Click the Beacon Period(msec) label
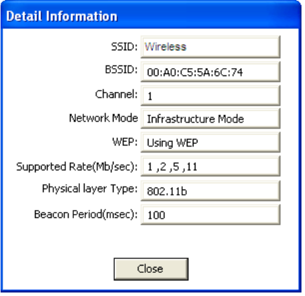 86,214
